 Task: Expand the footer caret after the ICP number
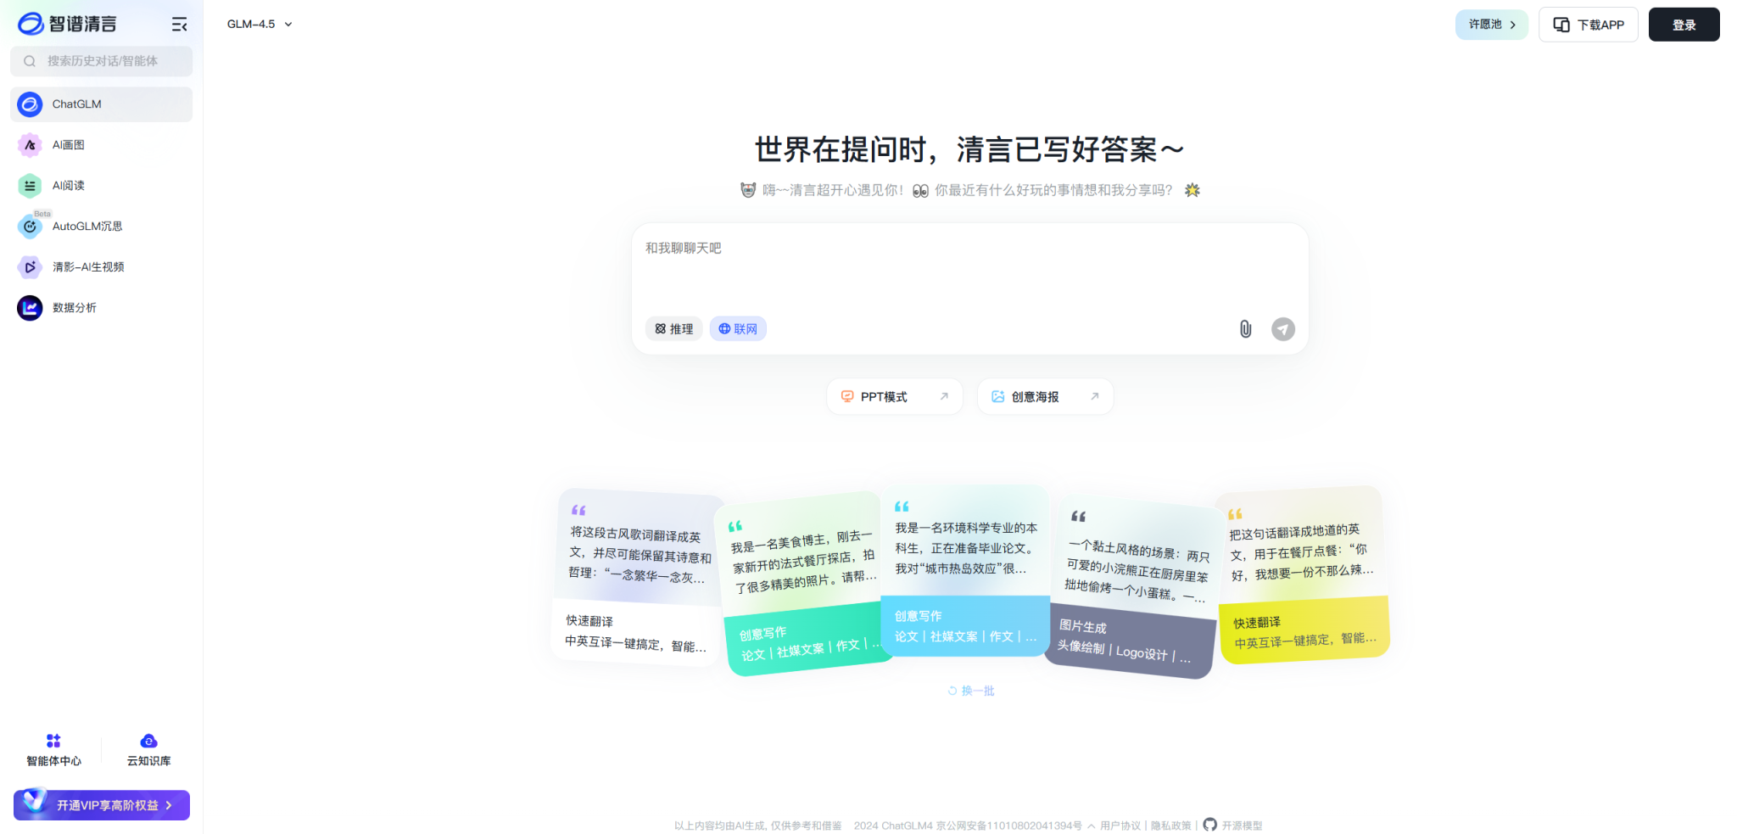tap(1092, 826)
